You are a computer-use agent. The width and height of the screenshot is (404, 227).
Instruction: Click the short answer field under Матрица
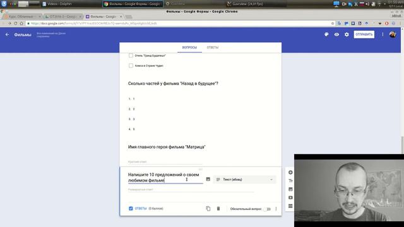(165, 161)
